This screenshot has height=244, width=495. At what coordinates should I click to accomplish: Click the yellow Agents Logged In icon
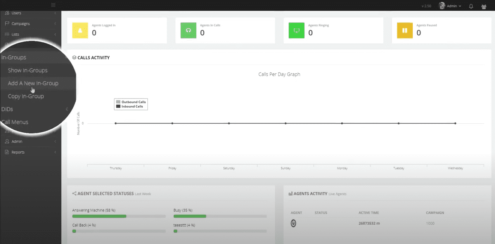coord(80,31)
